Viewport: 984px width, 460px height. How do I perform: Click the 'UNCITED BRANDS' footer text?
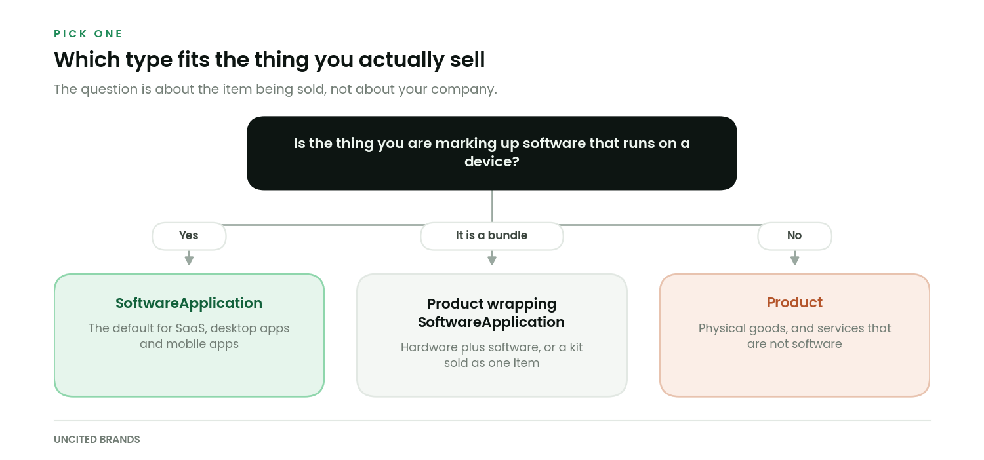point(97,440)
